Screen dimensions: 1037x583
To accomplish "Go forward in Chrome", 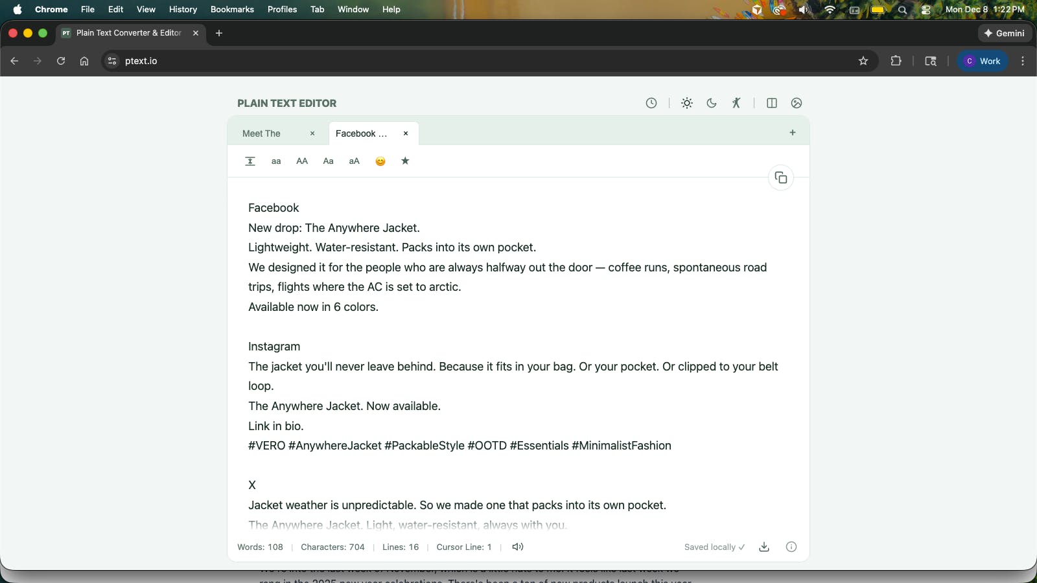I will (x=38, y=61).
